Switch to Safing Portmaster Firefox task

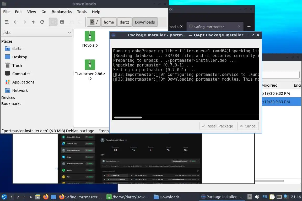(81, 197)
